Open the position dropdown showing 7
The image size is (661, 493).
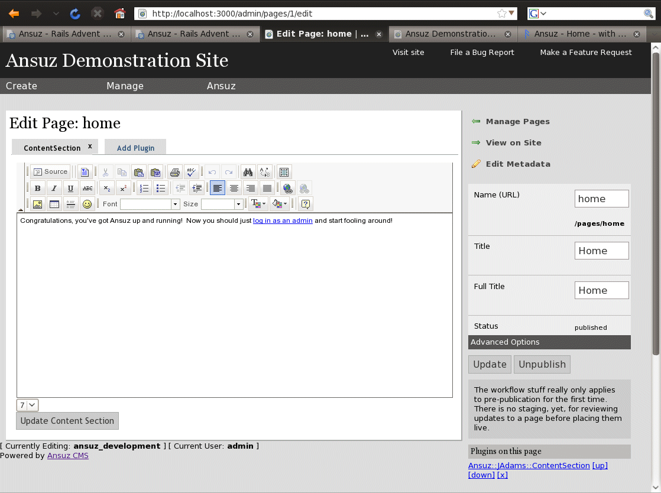(27, 405)
